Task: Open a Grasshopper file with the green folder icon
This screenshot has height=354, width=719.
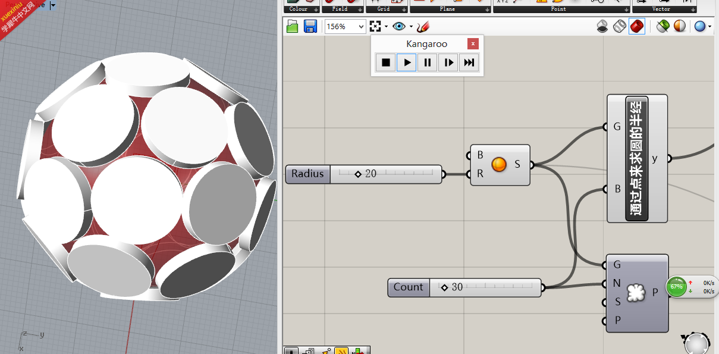Action: coord(292,26)
